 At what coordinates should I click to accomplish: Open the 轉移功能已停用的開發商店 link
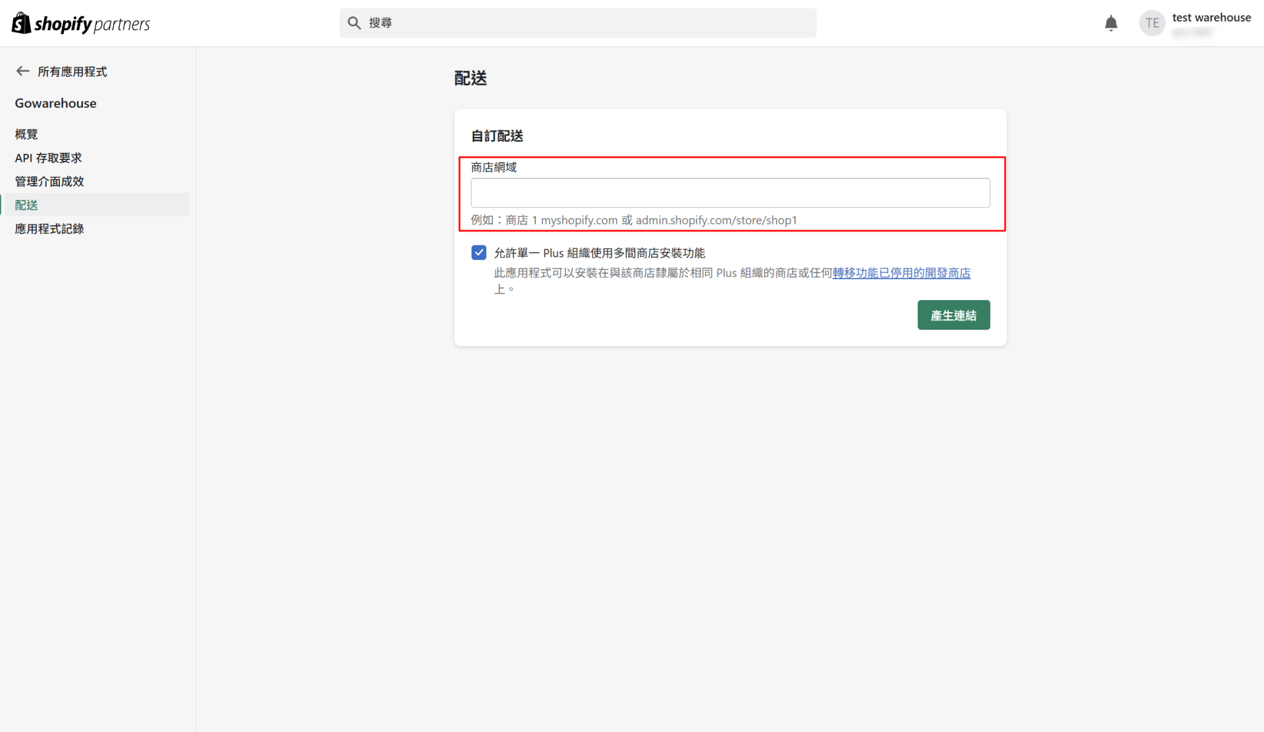click(x=901, y=273)
